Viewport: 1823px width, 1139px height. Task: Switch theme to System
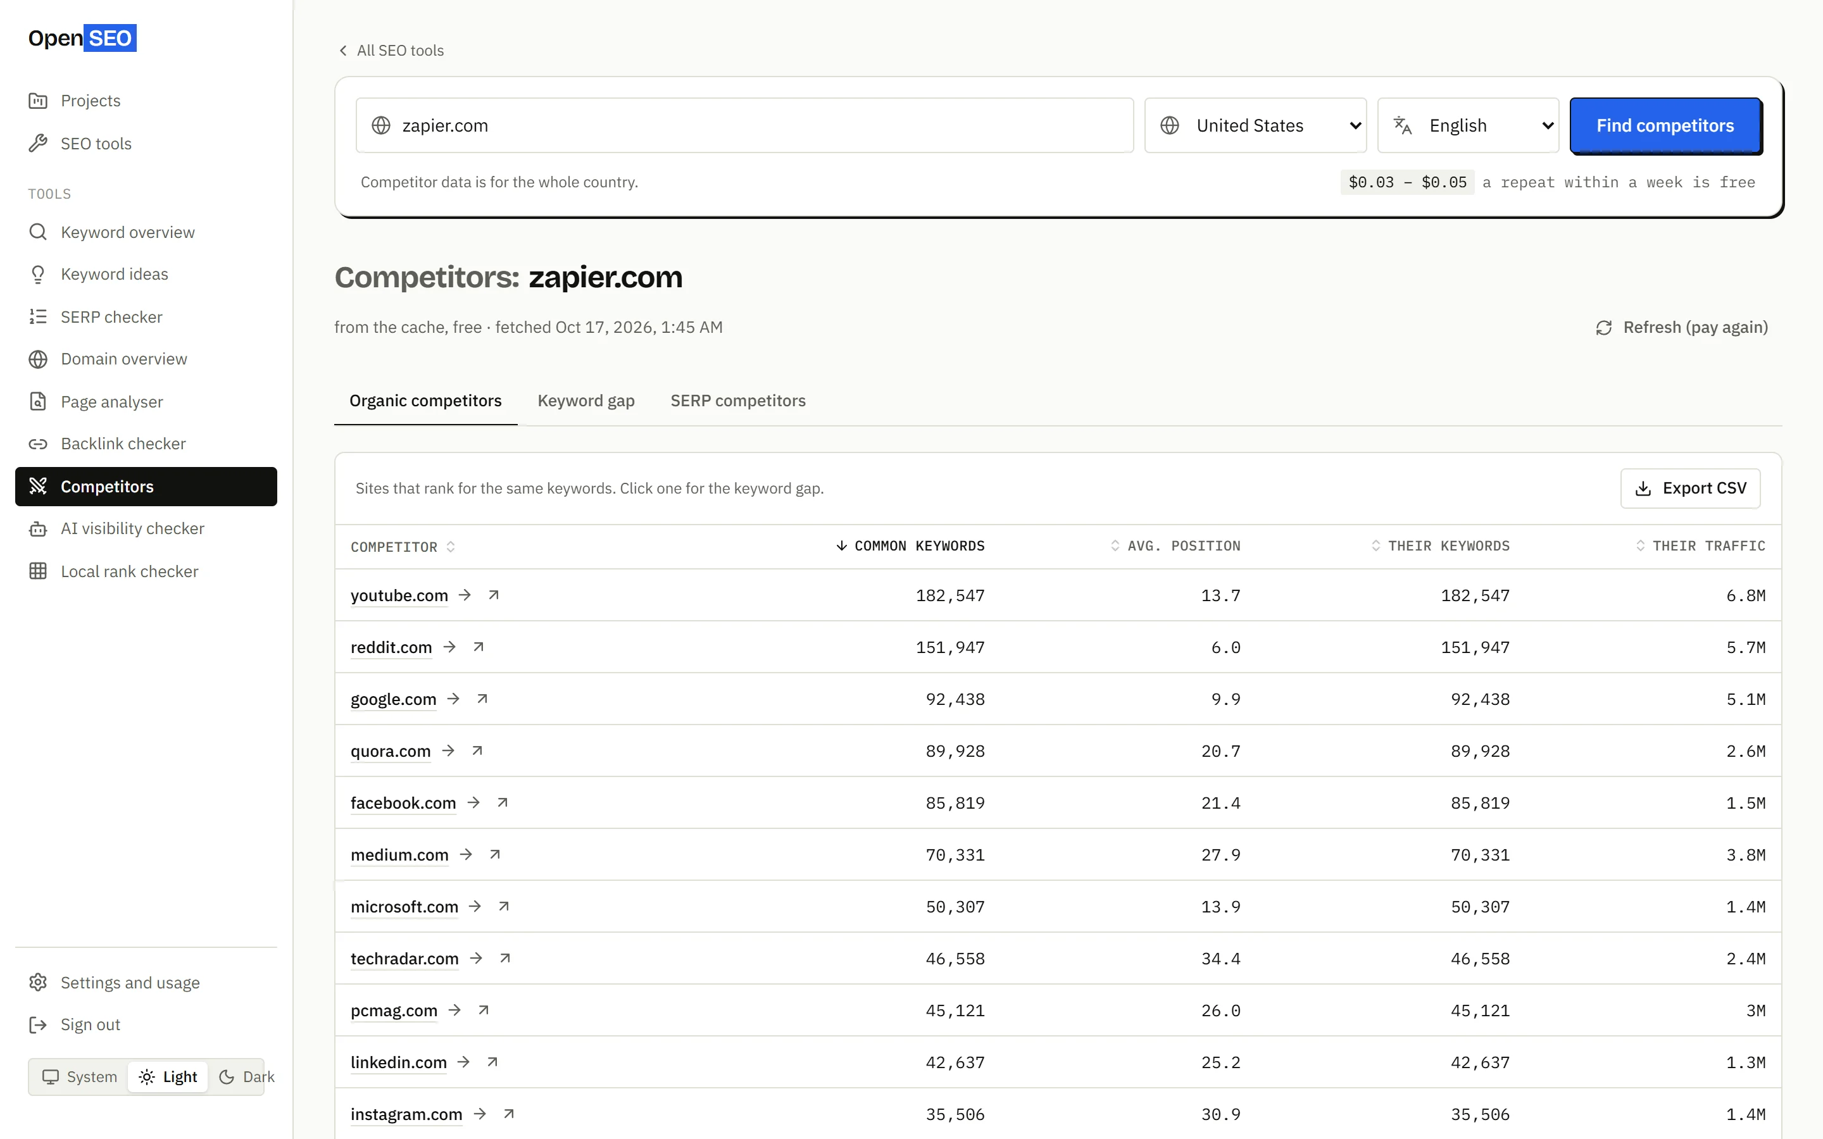pos(80,1076)
